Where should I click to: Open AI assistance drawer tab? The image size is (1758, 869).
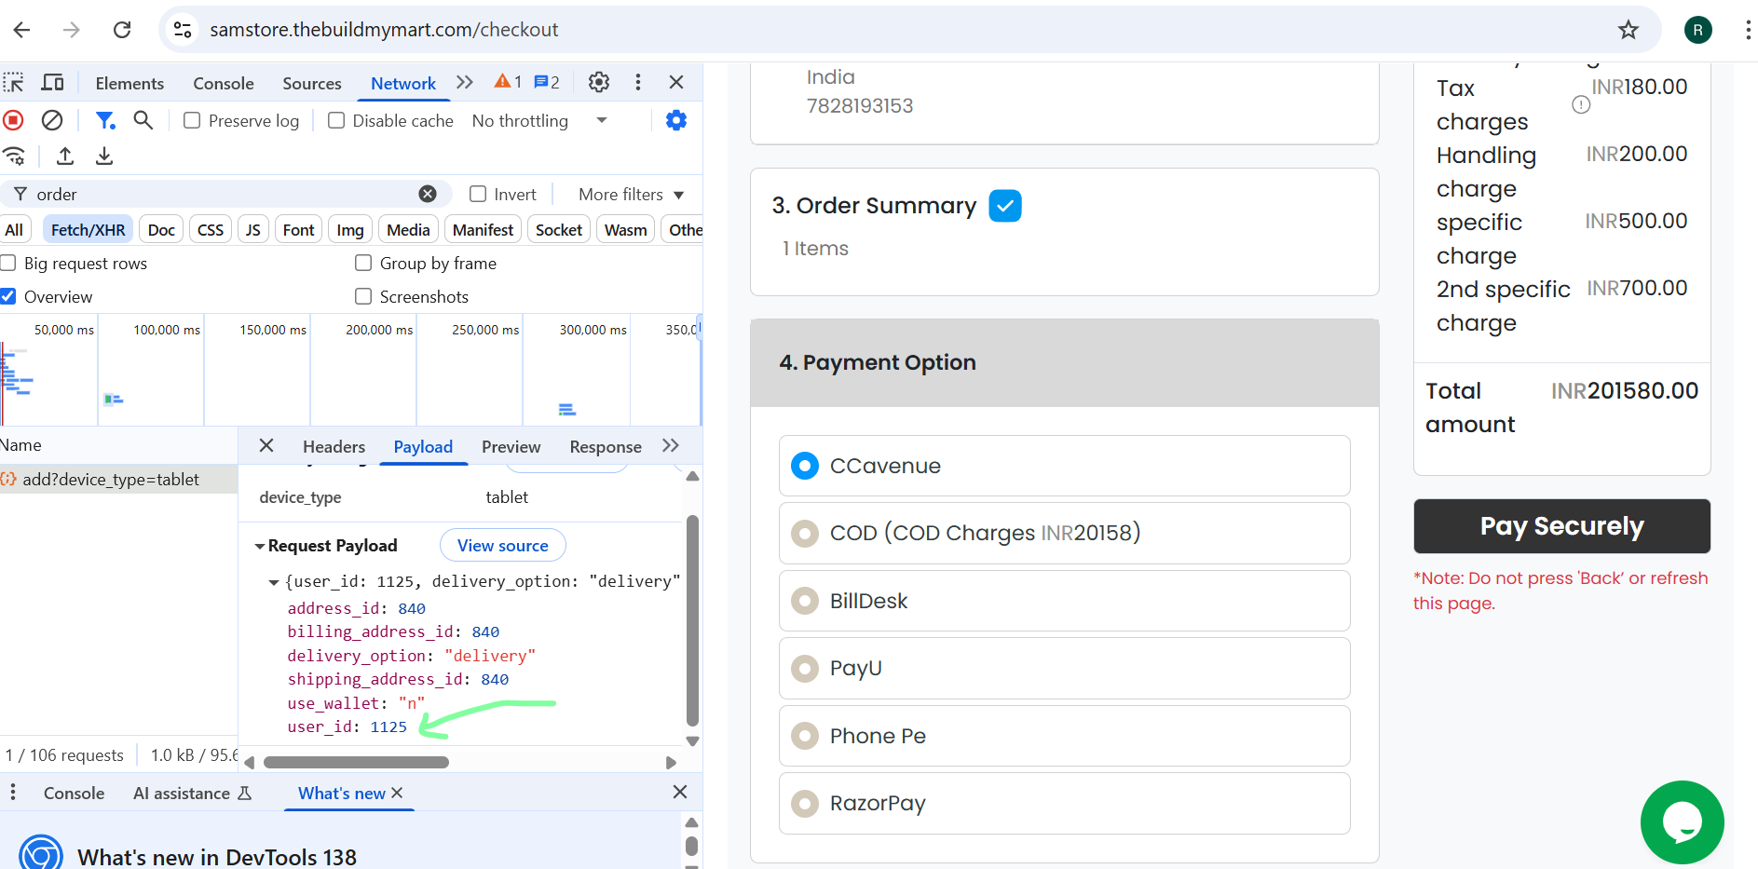click(192, 793)
